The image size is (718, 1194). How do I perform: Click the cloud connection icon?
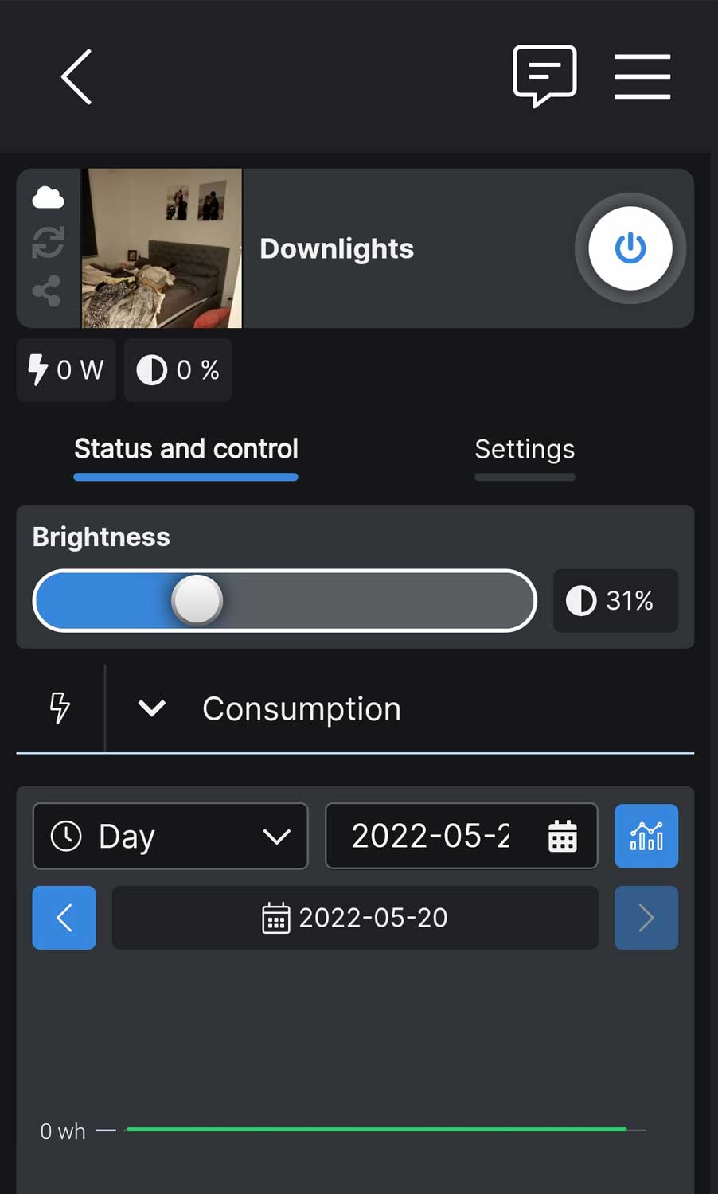(48, 197)
